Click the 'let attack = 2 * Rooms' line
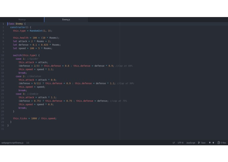 pyautogui.click(x=32, y=41)
